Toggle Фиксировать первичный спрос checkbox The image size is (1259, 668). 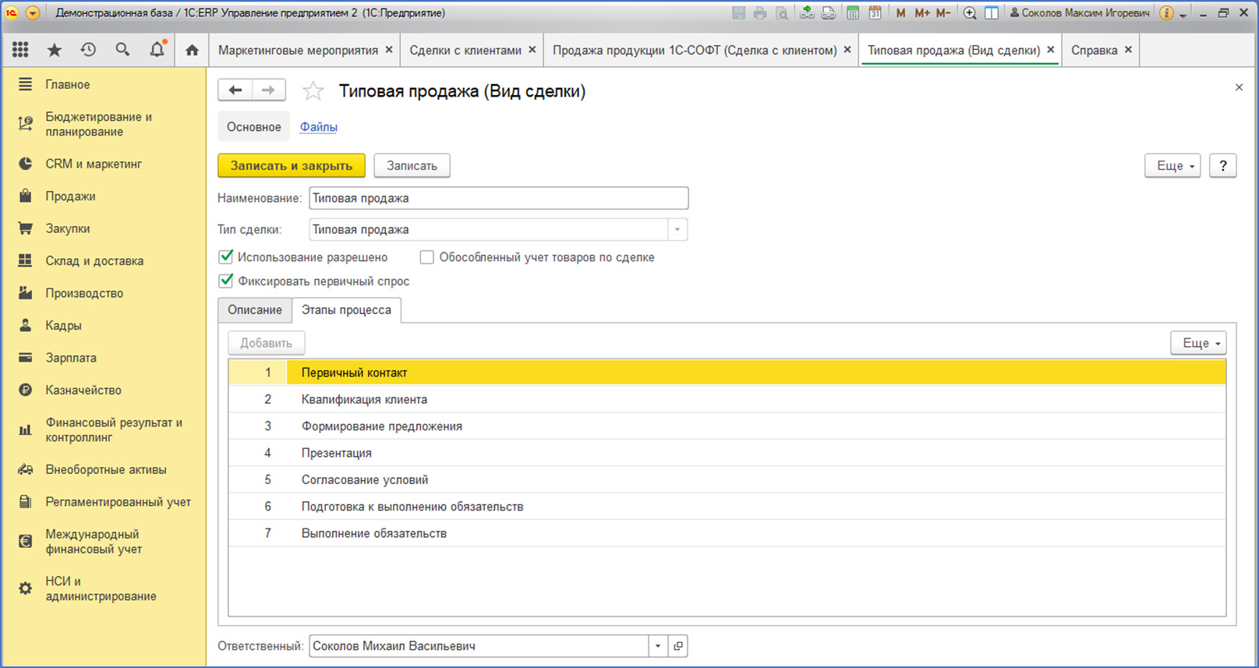click(226, 281)
